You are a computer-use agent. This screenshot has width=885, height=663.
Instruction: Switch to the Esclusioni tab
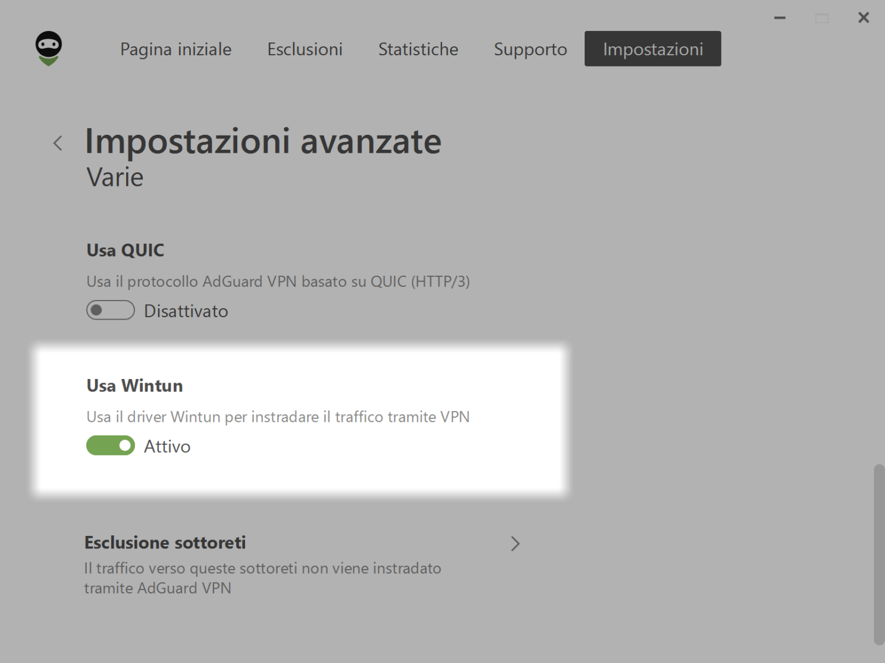(305, 49)
